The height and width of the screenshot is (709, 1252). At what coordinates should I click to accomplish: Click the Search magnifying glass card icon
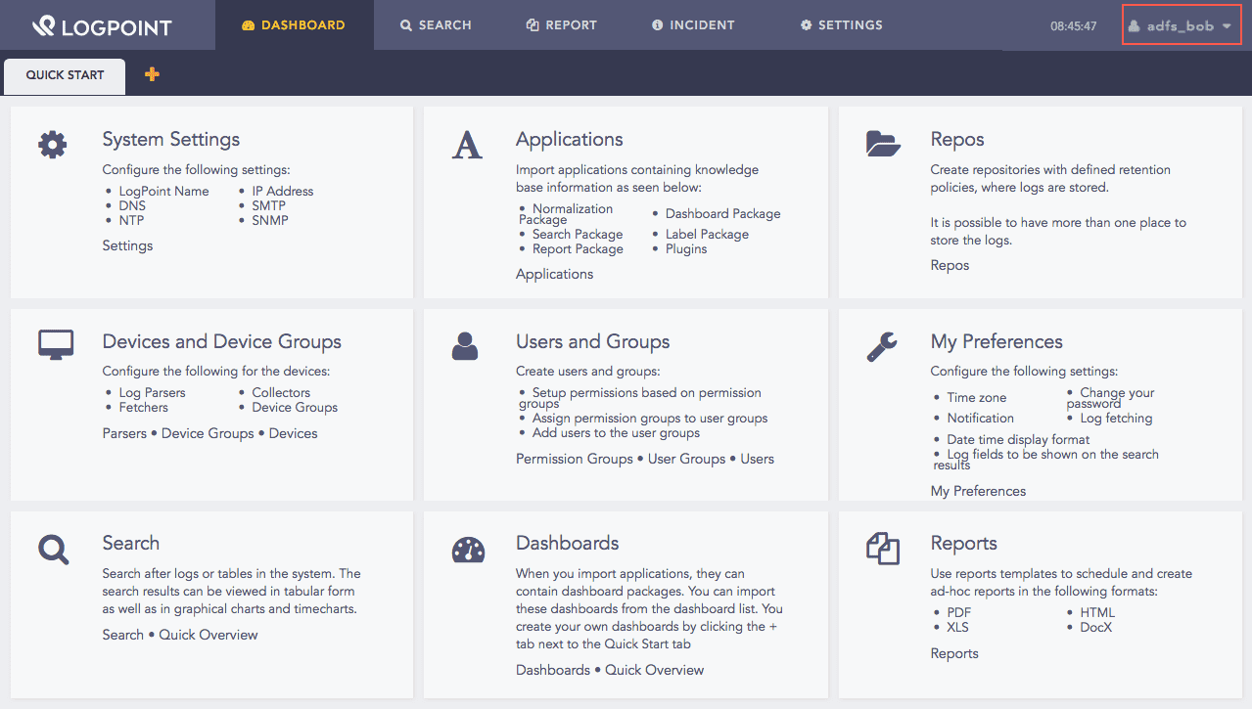(54, 549)
